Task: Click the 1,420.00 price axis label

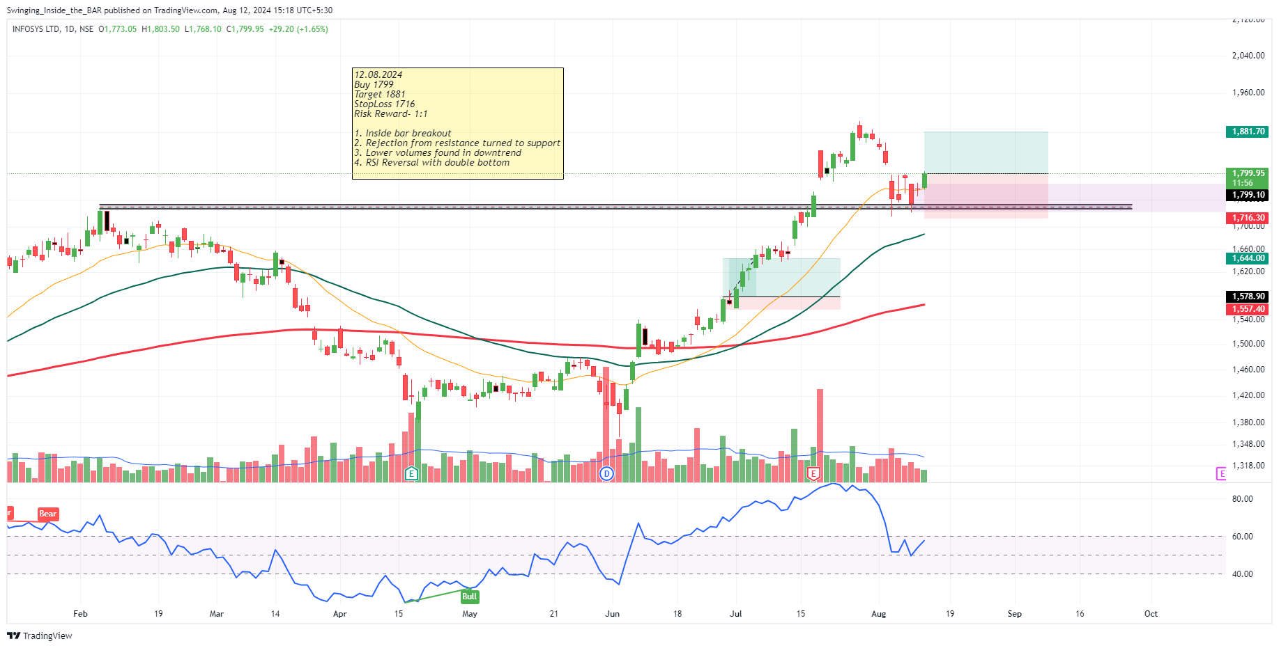Action: click(x=1248, y=395)
